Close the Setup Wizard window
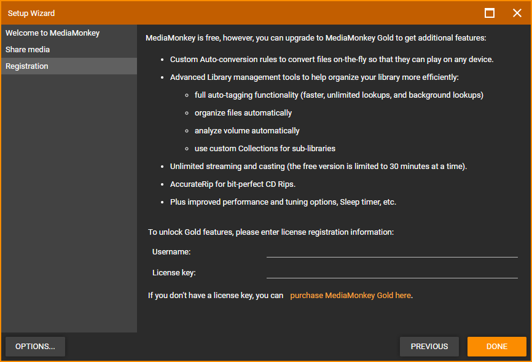Viewport: 532px width, 362px height. (517, 13)
